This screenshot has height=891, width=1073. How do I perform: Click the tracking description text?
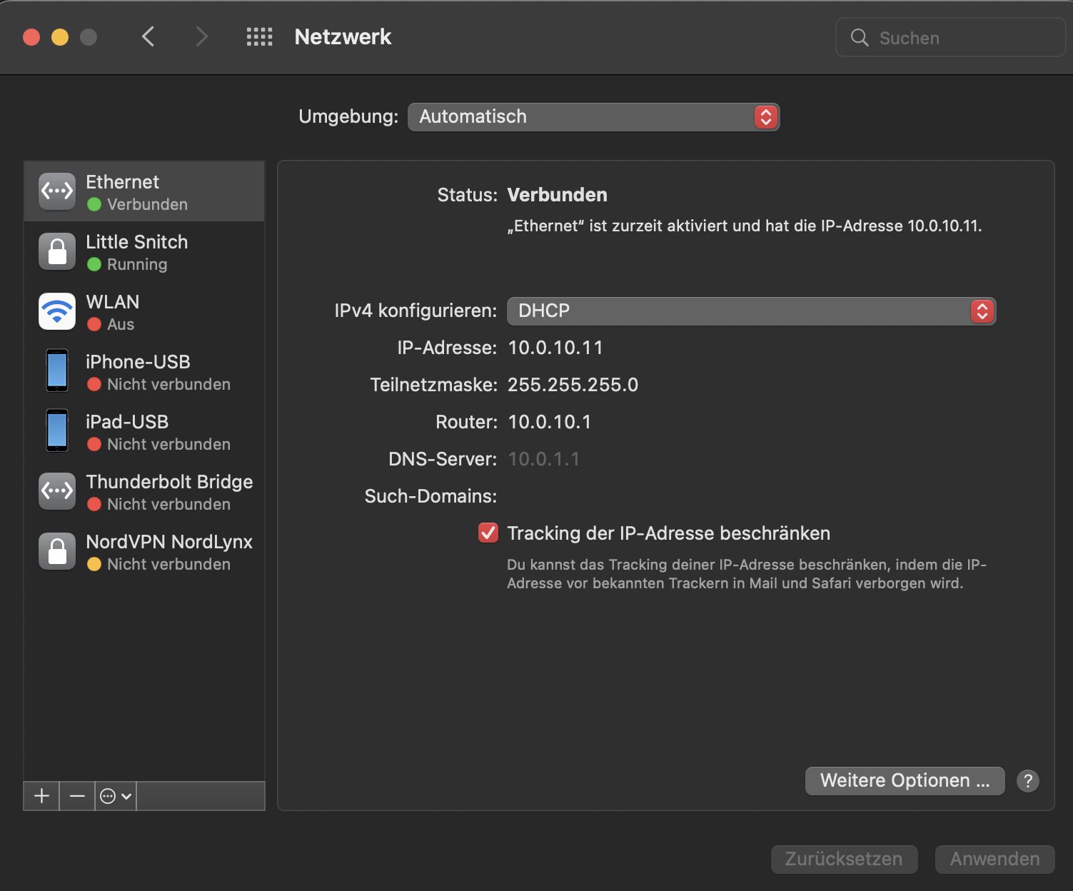click(x=747, y=574)
